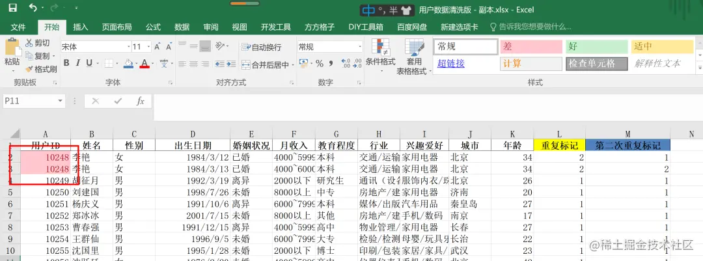The image size is (703, 261).
Task: Apply the 差 (Bad) cell style
Action: click(531, 47)
